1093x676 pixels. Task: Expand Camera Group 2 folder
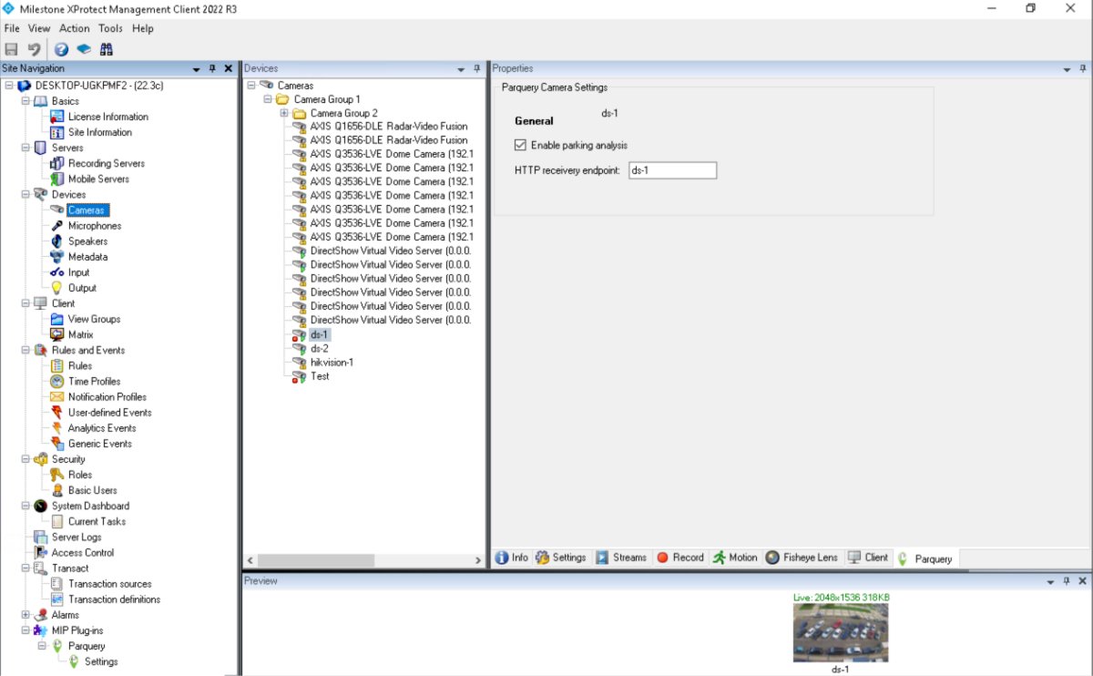pos(284,113)
